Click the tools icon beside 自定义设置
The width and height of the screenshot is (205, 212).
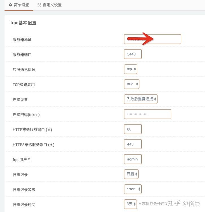pos(39,5)
